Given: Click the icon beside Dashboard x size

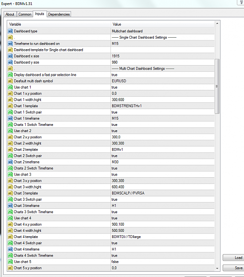Looking at the screenshot, I should point(10,56).
